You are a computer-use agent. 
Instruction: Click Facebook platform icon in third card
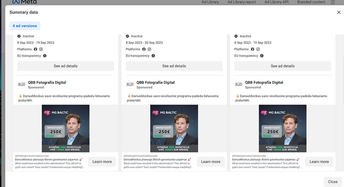pyautogui.click(x=252, y=49)
